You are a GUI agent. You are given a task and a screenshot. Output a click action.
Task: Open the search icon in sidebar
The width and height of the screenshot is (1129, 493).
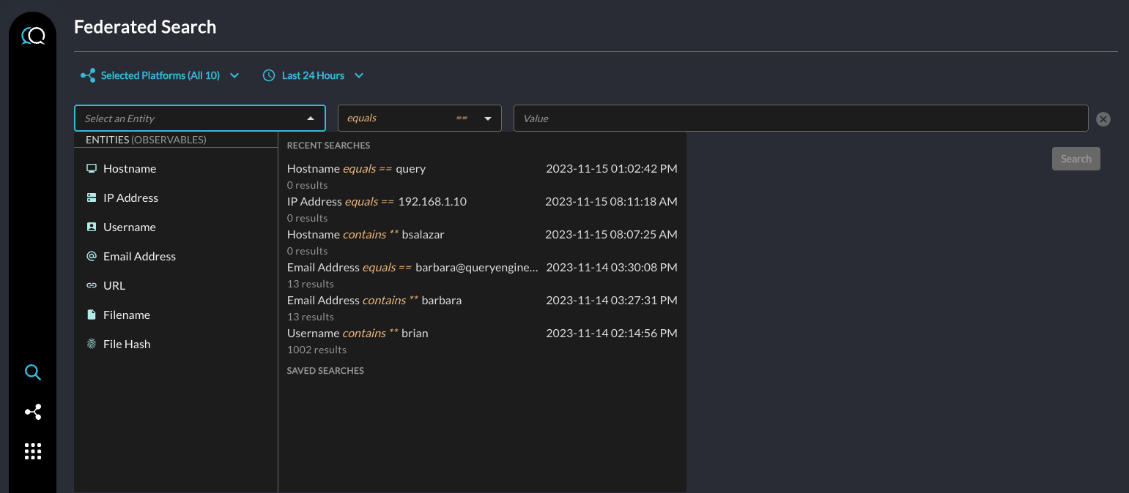pyautogui.click(x=33, y=373)
